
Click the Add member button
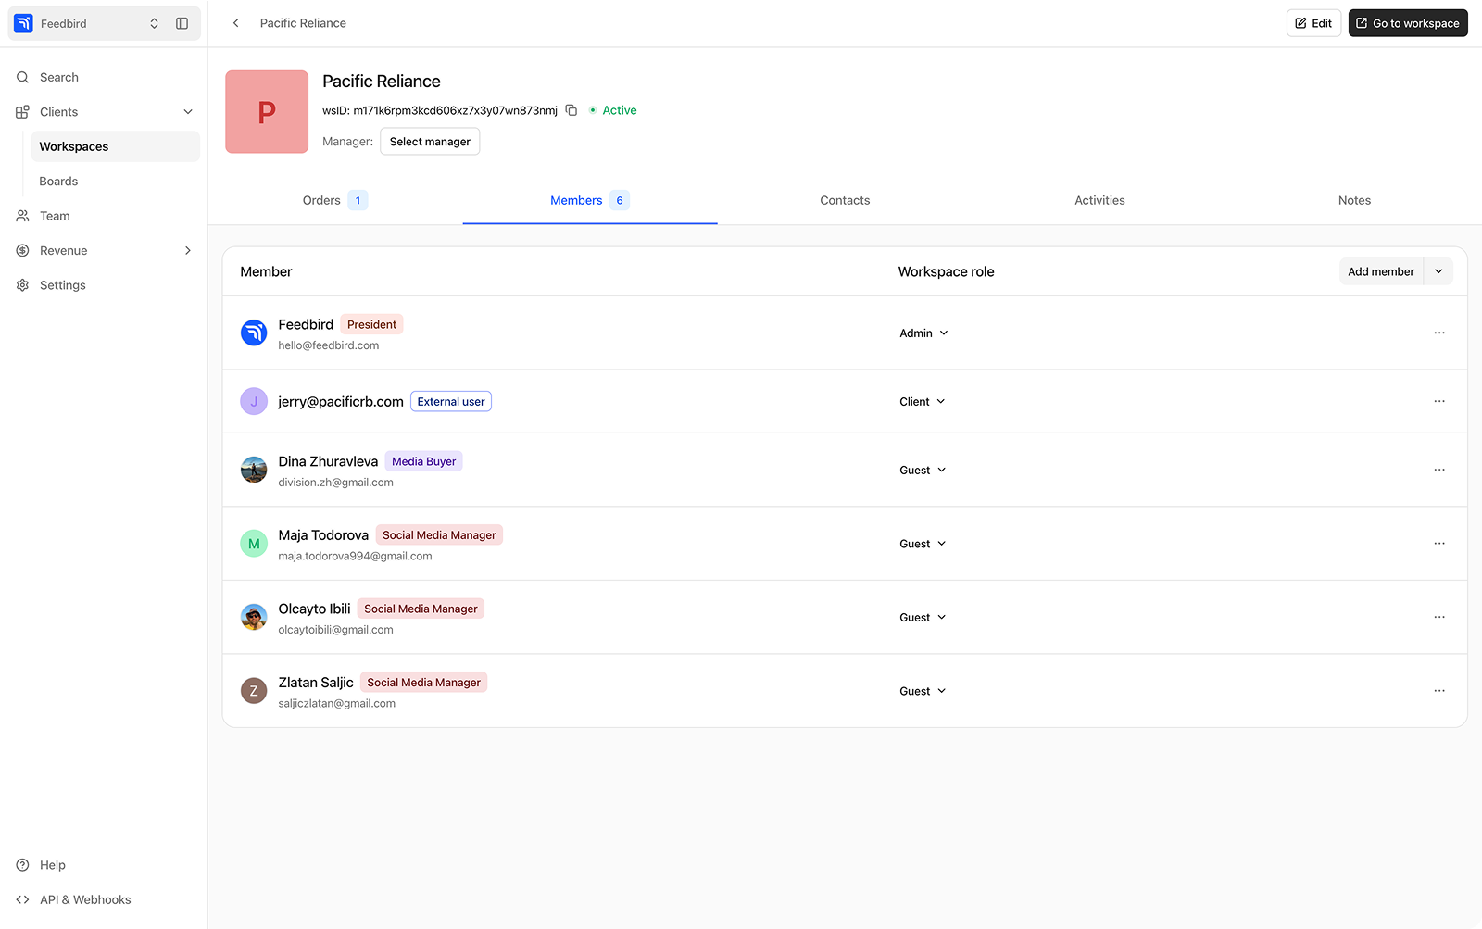click(x=1381, y=271)
